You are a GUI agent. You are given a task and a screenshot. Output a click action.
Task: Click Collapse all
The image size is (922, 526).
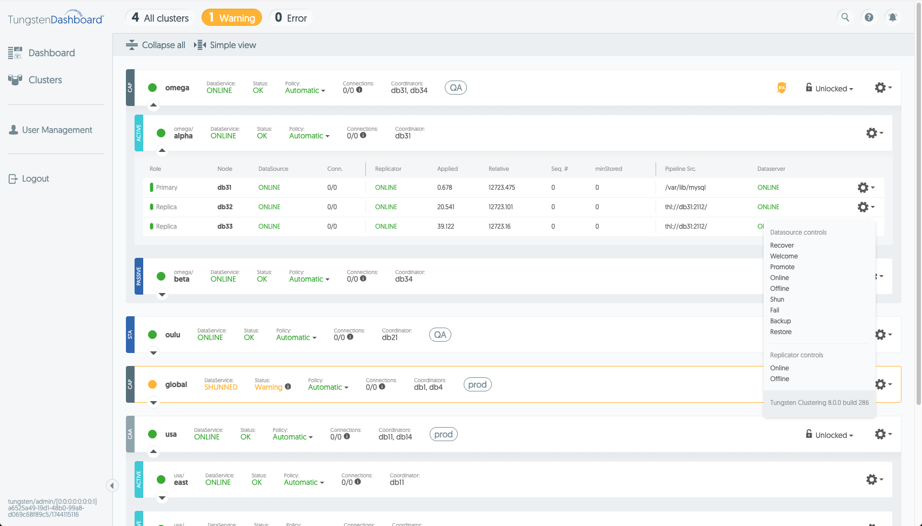(x=156, y=45)
